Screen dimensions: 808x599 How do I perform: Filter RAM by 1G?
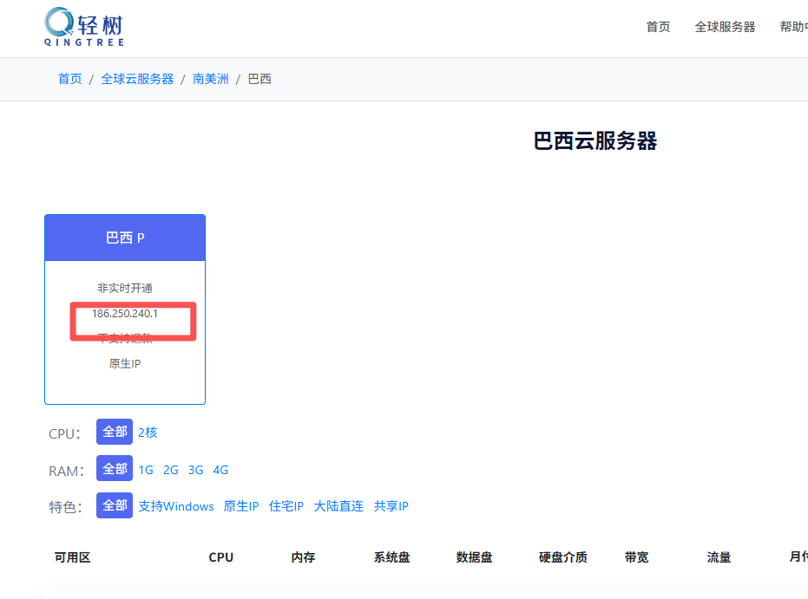pos(146,470)
